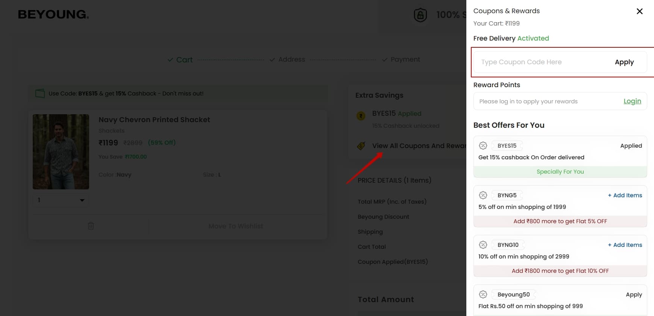Select the BYES15 coupon code tag
This screenshot has width=654, height=316.
point(507,145)
